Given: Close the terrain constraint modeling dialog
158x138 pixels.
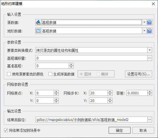Looking at the screenshot, I should [153, 4].
